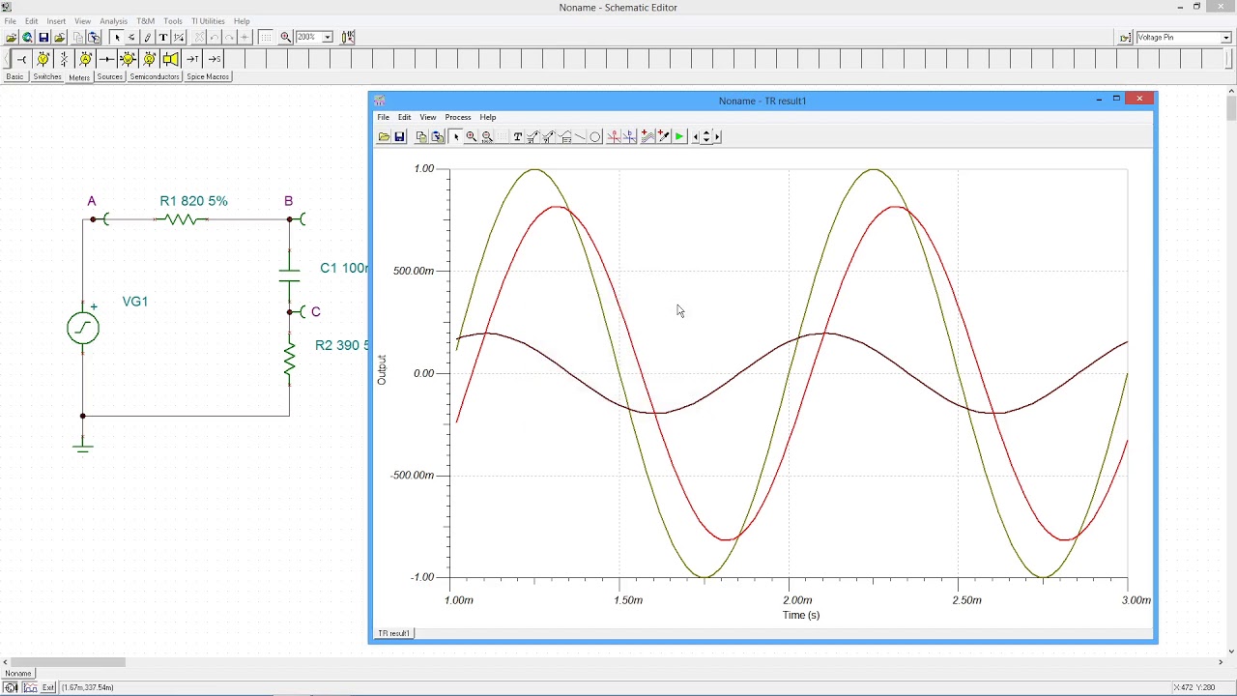Switch to the Sources component tab
The image size is (1237, 696).
click(x=109, y=77)
